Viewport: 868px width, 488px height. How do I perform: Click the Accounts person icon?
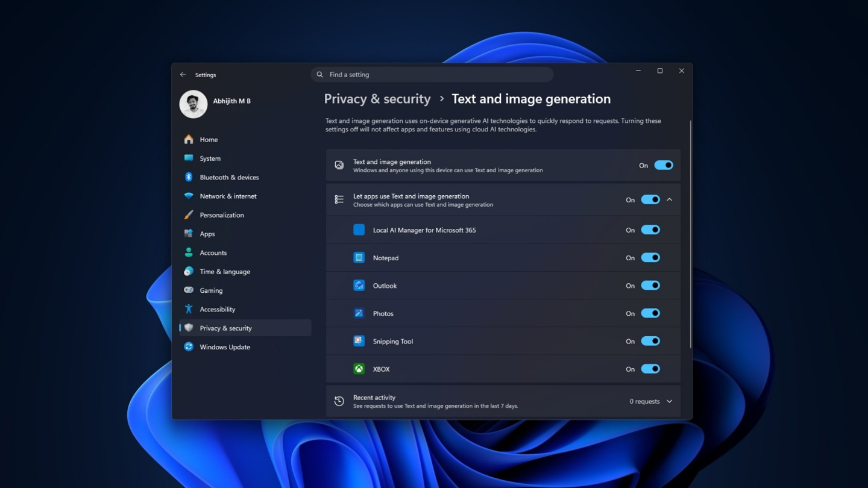point(189,252)
